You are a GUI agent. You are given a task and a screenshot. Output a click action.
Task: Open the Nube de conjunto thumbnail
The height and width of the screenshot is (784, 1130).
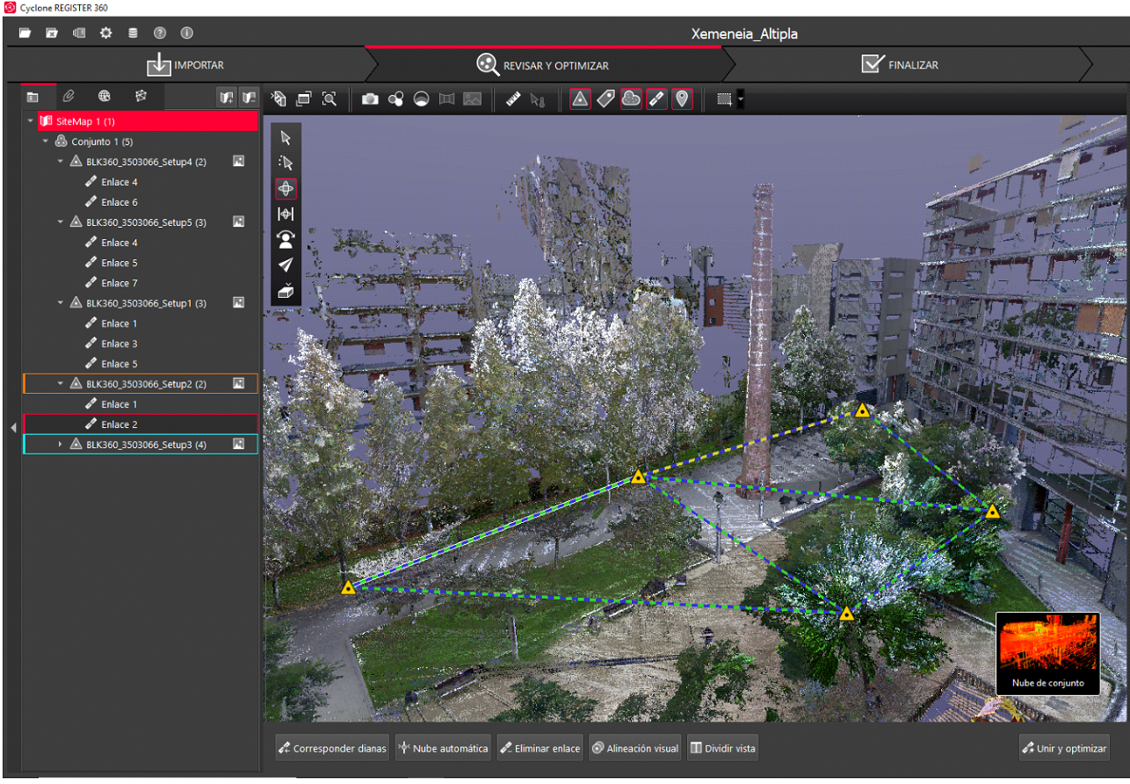[1047, 653]
